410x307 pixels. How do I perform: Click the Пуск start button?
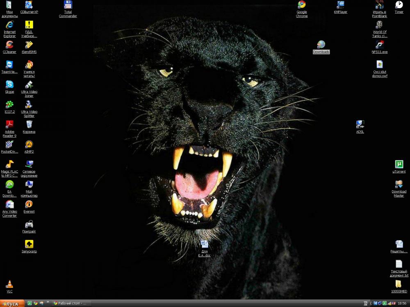tap(12, 303)
